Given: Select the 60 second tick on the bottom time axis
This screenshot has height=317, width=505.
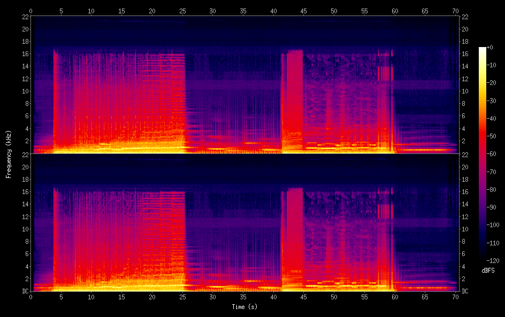Looking at the screenshot, I should pos(395,296).
